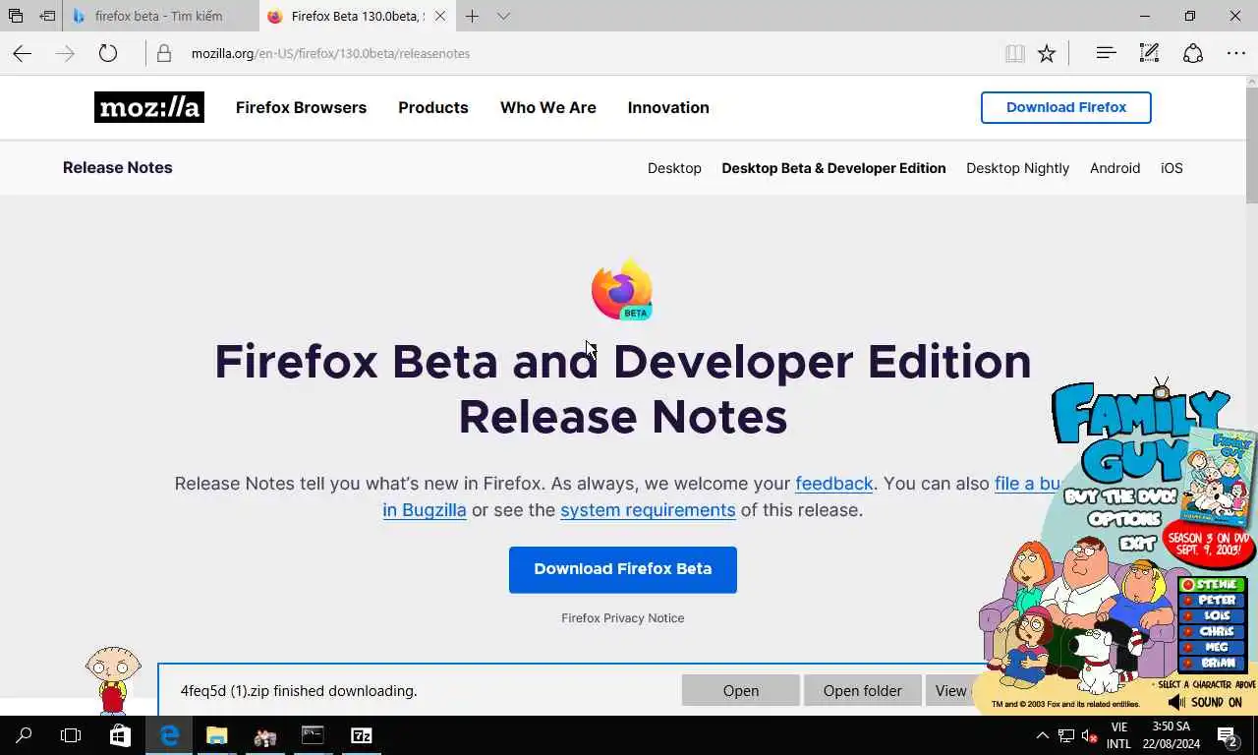Click Exit in the Family Guy widget
1258x755 pixels.
pyautogui.click(x=1137, y=542)
